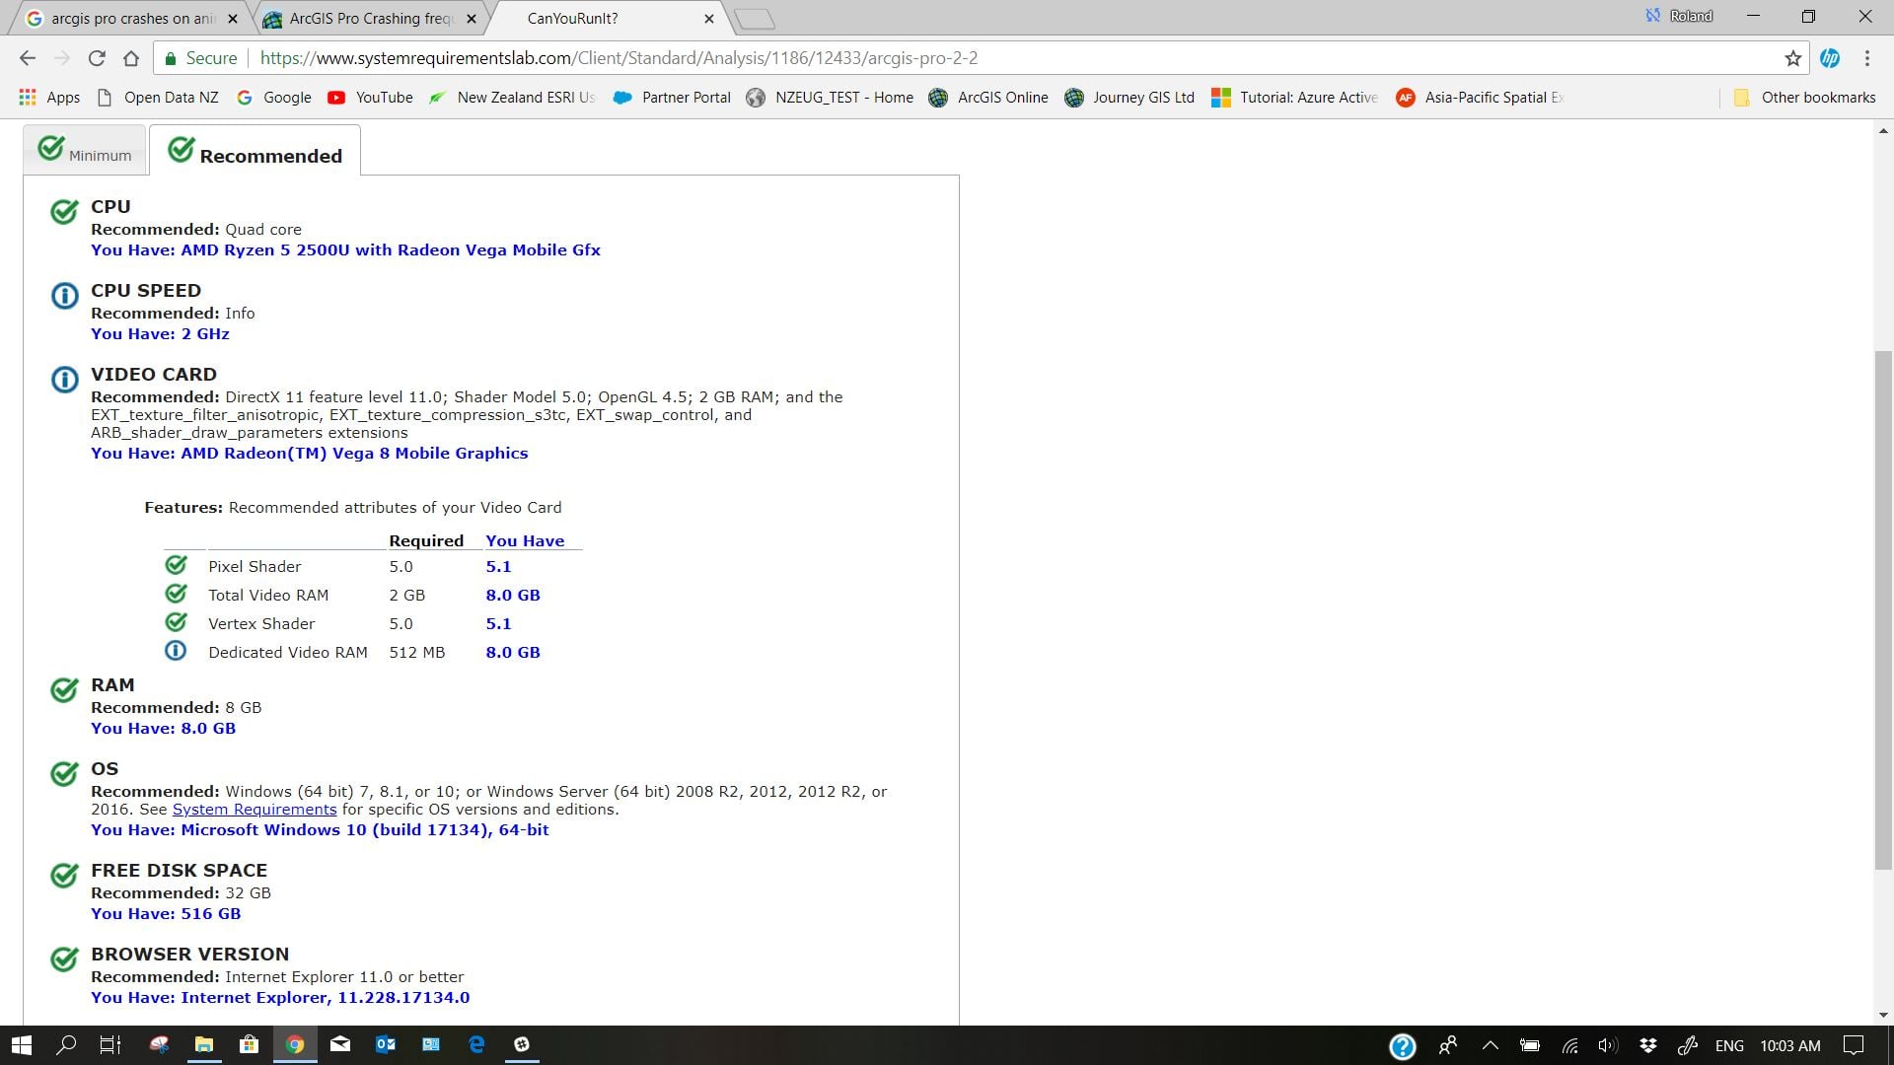Open the Action Center notifications icon
1894x1065 pixels.
pos(1855,1045)
